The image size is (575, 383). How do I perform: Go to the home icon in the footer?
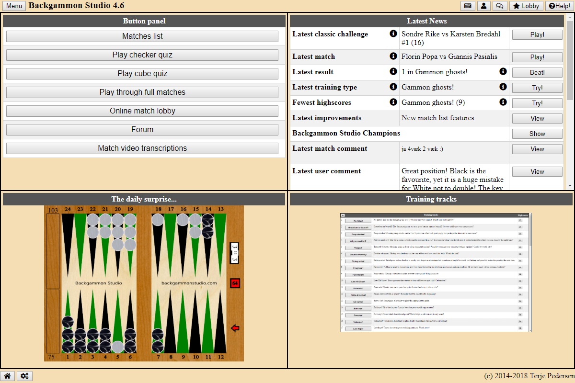[x=8, y=376]
